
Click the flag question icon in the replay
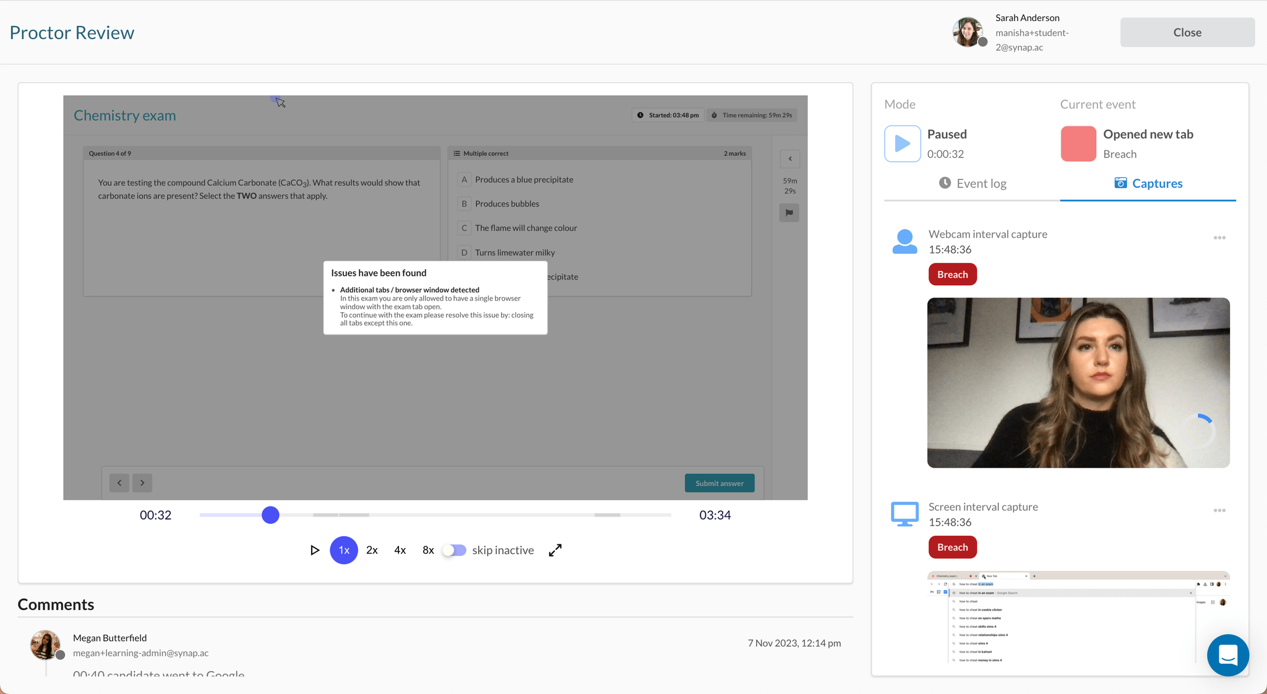789,213
